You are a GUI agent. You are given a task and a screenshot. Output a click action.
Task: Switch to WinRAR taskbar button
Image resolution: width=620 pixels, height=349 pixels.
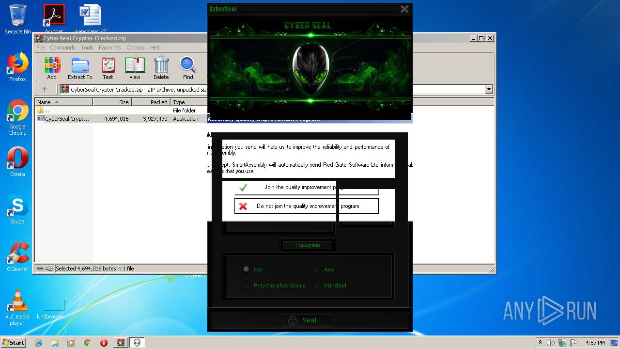120,343
